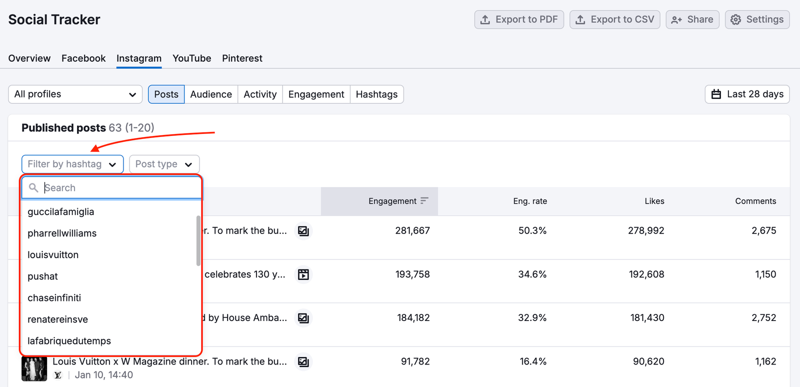This screenshot has height=387, width=800.
Task: Focus the hashtag Search field
Action: [x=120, y=188]
